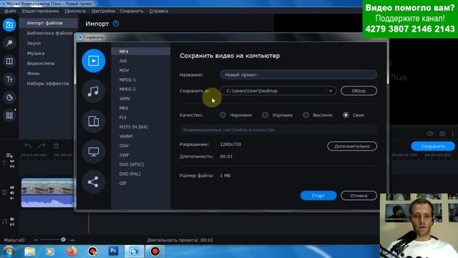458x258 pixels.
Task: Open Справка menu
Action: [x=159, y=11]
